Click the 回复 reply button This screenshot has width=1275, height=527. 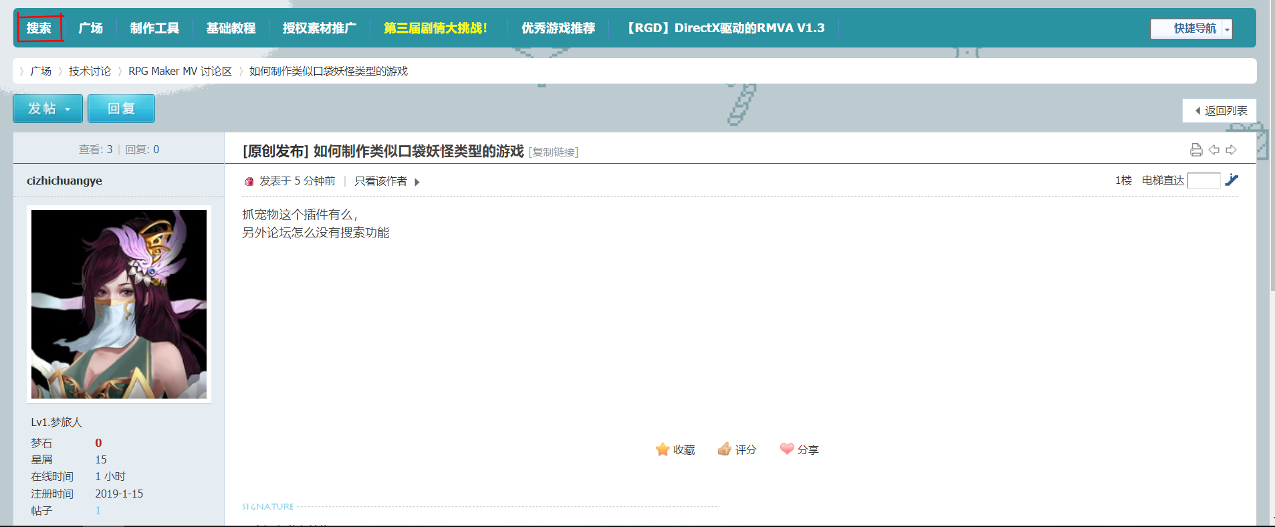pos(121,108)
